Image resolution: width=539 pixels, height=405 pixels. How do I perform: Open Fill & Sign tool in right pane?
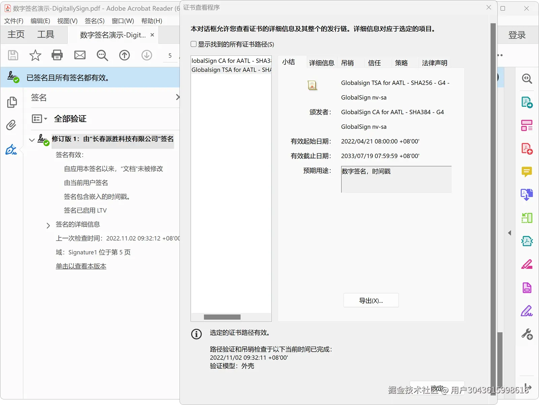527,311
